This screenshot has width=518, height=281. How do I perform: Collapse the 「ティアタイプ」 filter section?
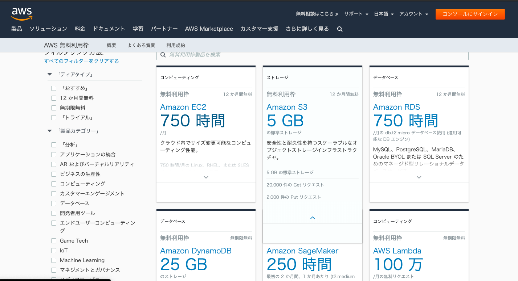click(50, 75)
